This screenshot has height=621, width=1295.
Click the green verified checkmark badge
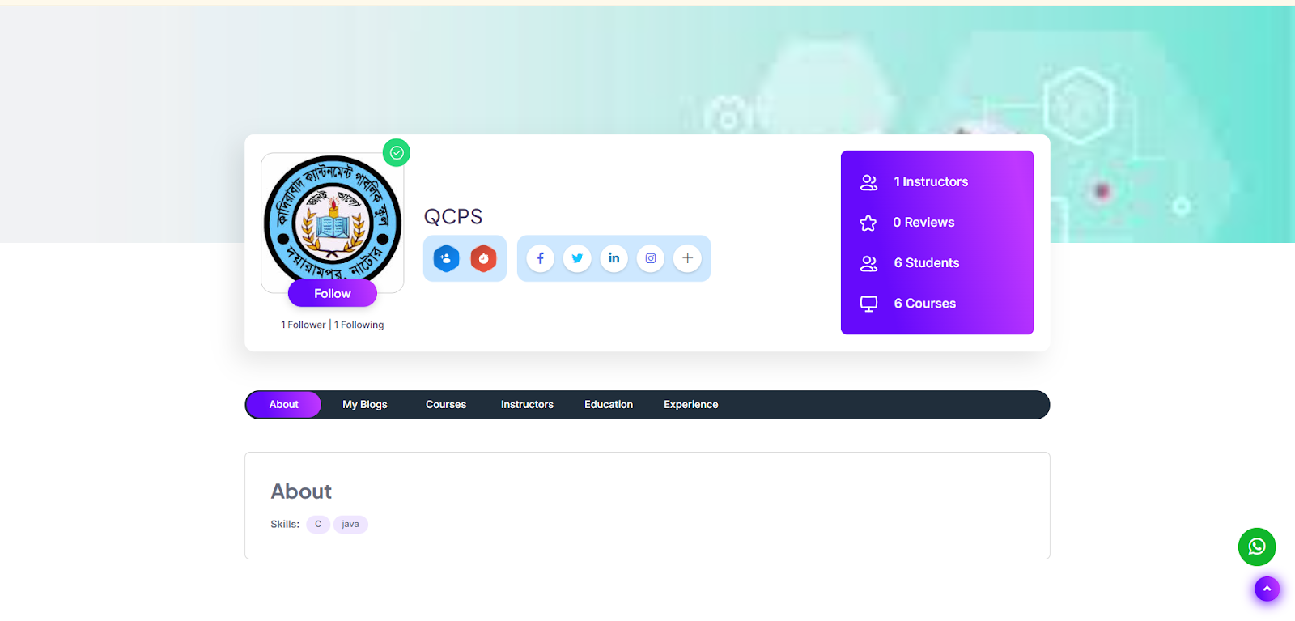click(x=397, y=152)
